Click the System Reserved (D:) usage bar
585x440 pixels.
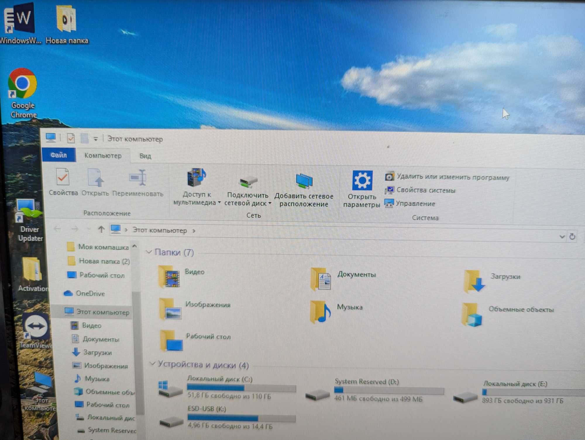(389, 391)
